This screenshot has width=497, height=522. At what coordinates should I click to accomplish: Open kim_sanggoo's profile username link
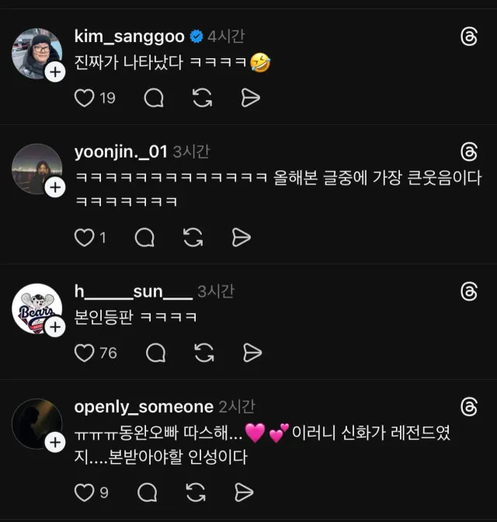coord(129,37)
